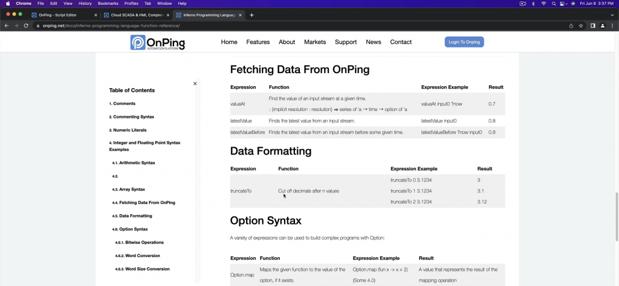Image resolution: width=619 pixels, height=286 pixels.
Task: Jump to Integer and Floating Point Syntax Examples
Action: coord(144,146)
